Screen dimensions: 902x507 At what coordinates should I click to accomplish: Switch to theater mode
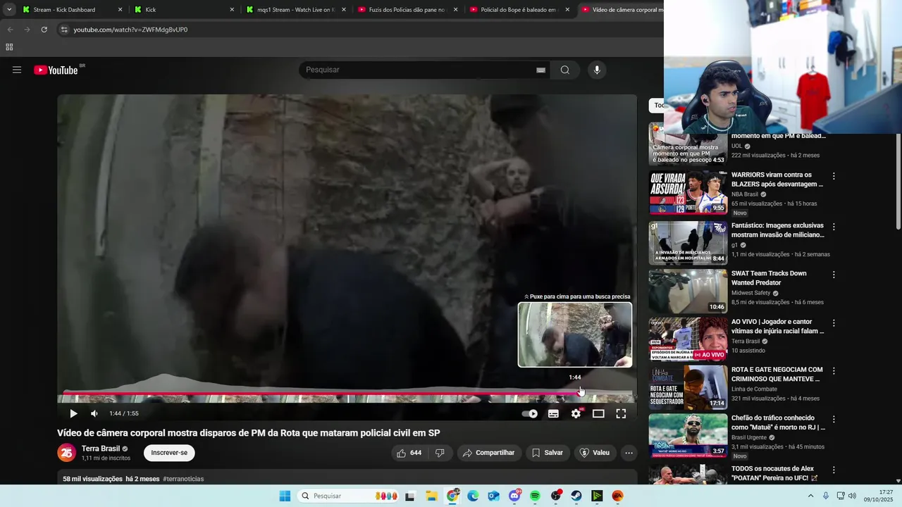[x=598, y=413]
